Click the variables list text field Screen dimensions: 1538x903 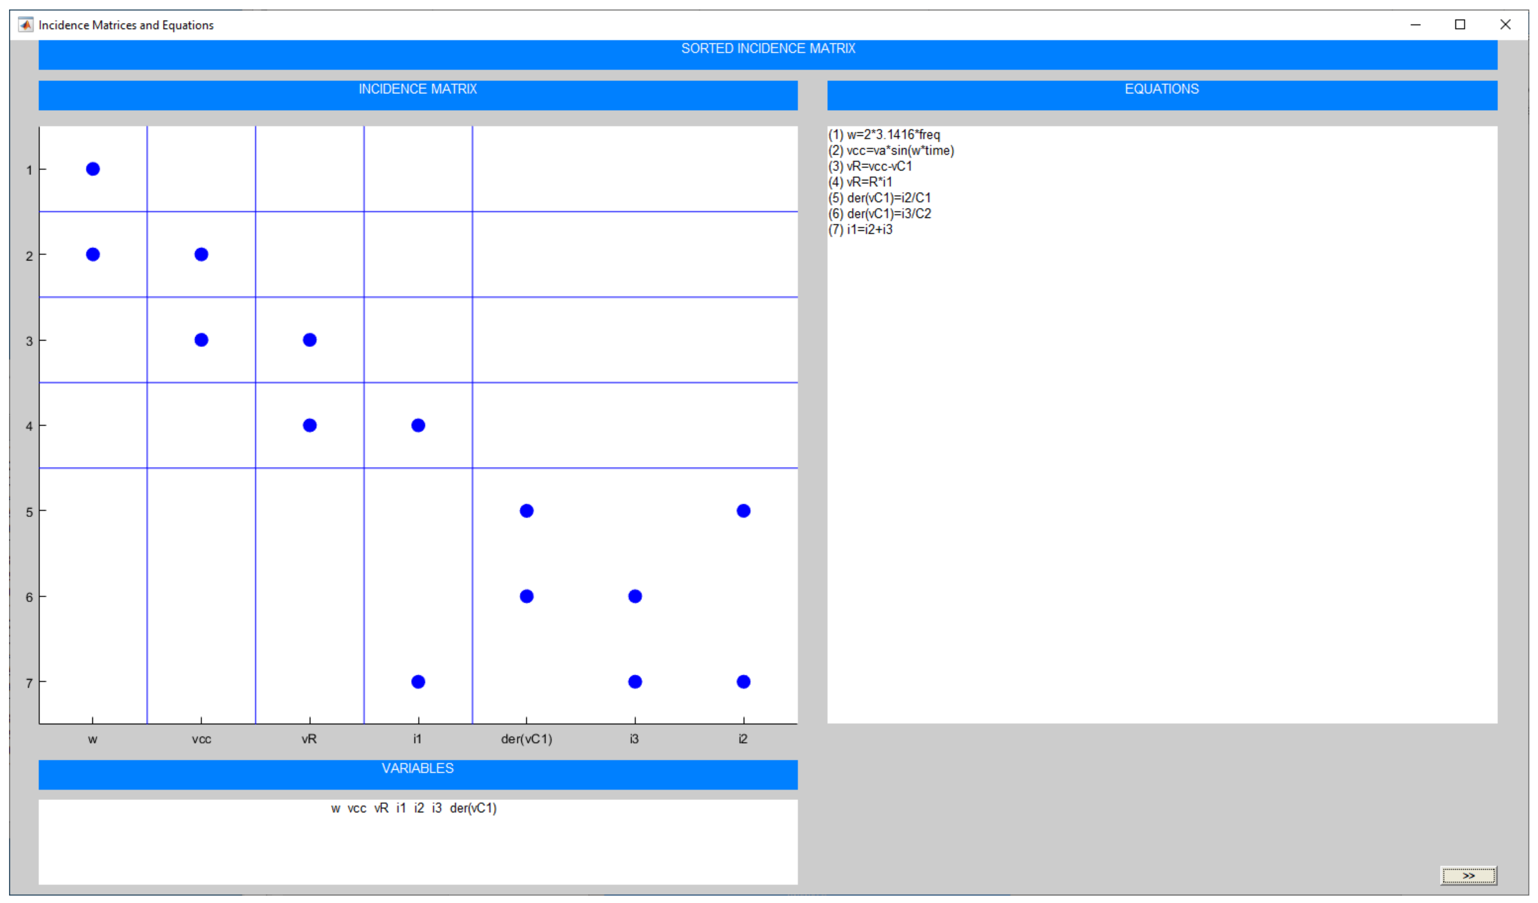coord(418,843)
